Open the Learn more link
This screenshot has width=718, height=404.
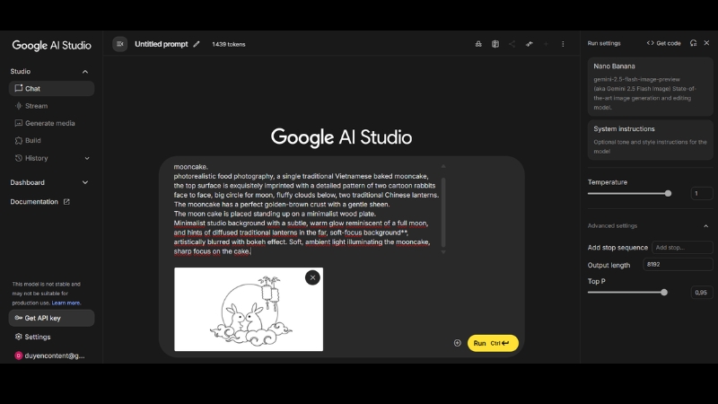[66, 303]
